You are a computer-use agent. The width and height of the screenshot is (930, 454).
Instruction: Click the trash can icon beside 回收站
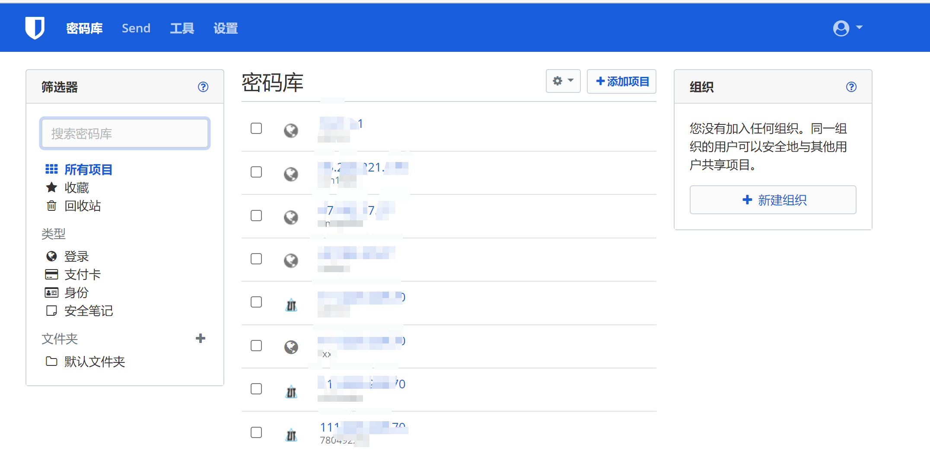[x=51, y=206]
